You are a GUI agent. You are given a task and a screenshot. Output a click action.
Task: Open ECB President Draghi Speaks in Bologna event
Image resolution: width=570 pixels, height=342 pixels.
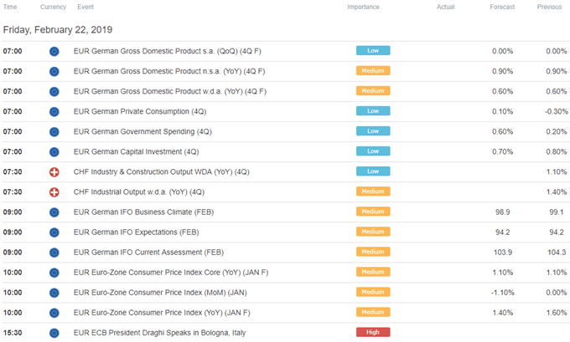[159, 334]
